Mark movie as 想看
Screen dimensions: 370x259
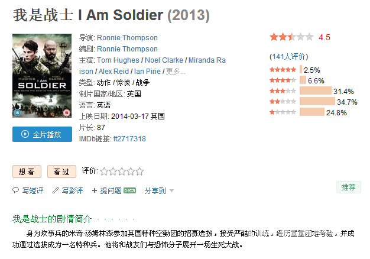click(27, 171)
